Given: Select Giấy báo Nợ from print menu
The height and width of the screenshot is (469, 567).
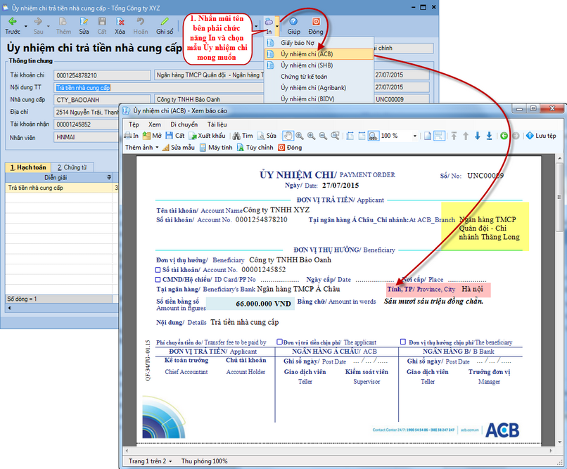Looking at the screenshot, I should pyautogui.click(x=319, y=43).
